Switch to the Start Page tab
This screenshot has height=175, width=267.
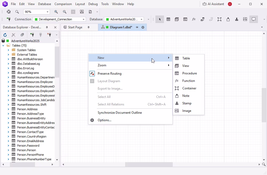(75, 27)
